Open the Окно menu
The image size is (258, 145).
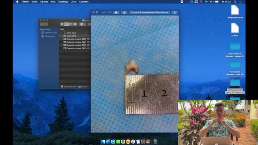(x=73, y=2)
